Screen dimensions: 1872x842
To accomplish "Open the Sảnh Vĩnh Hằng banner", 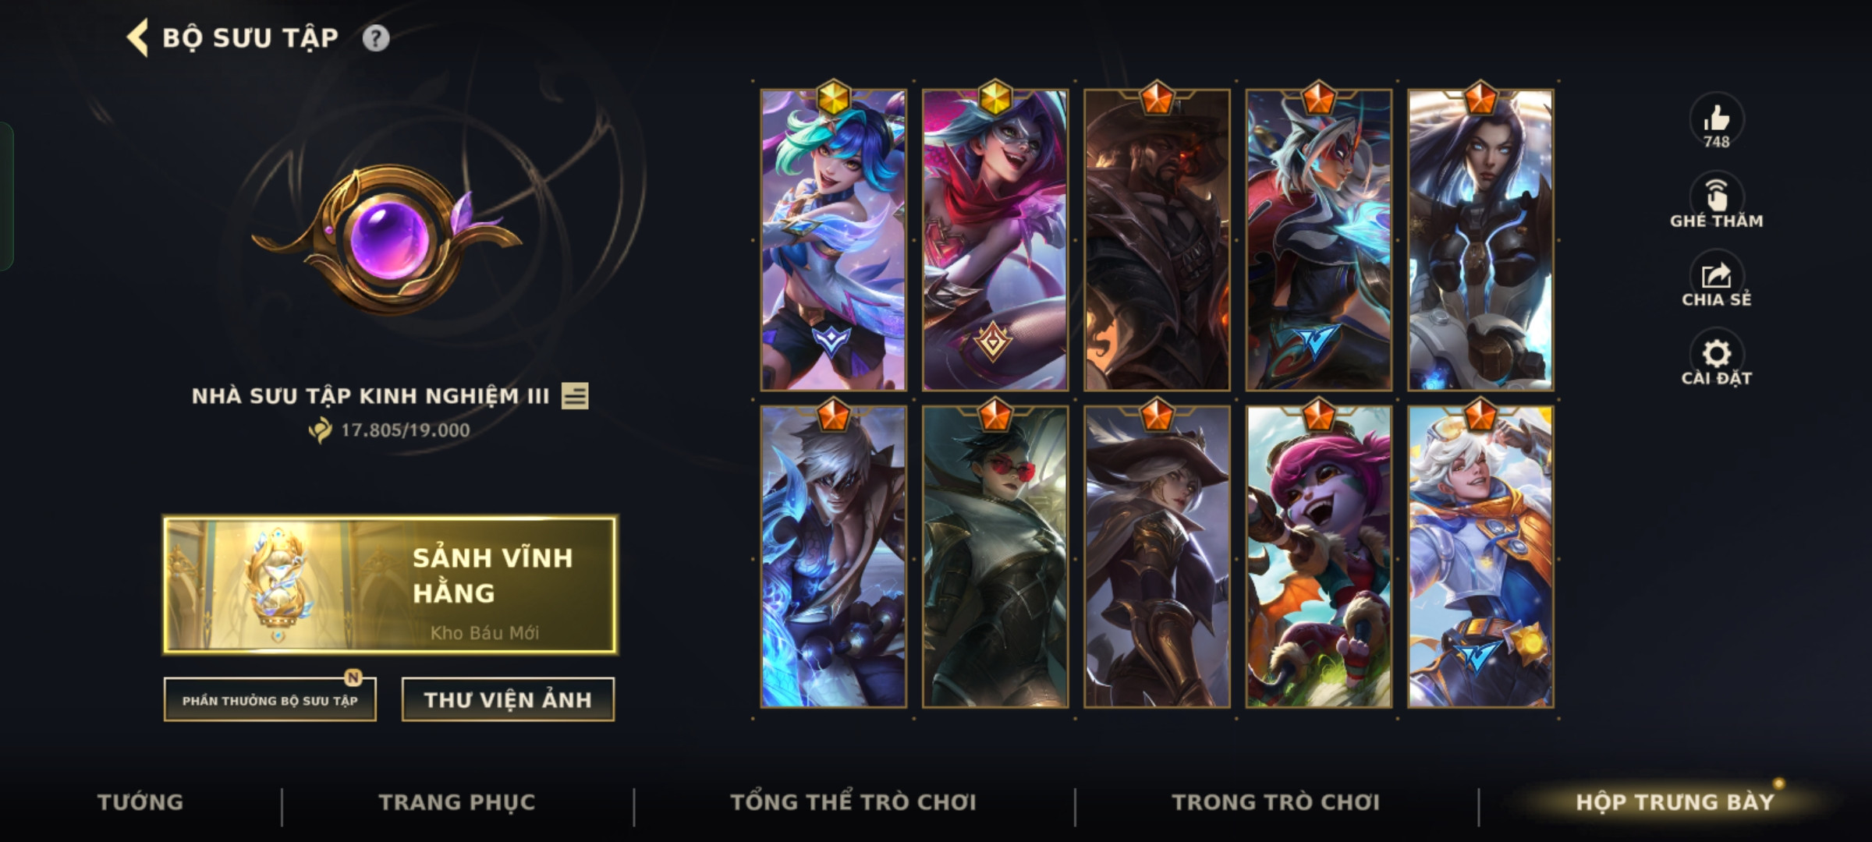I will click(390, 584).
